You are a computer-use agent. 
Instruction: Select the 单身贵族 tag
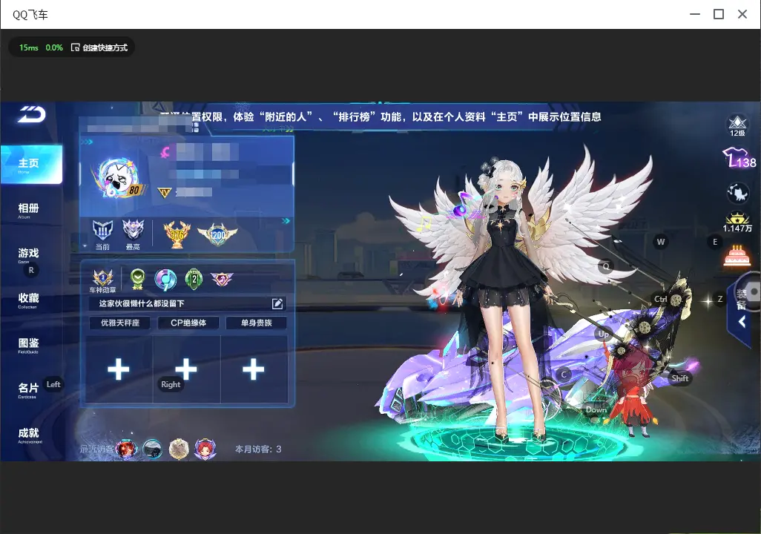pyautogui.click(x=256, y=323)
